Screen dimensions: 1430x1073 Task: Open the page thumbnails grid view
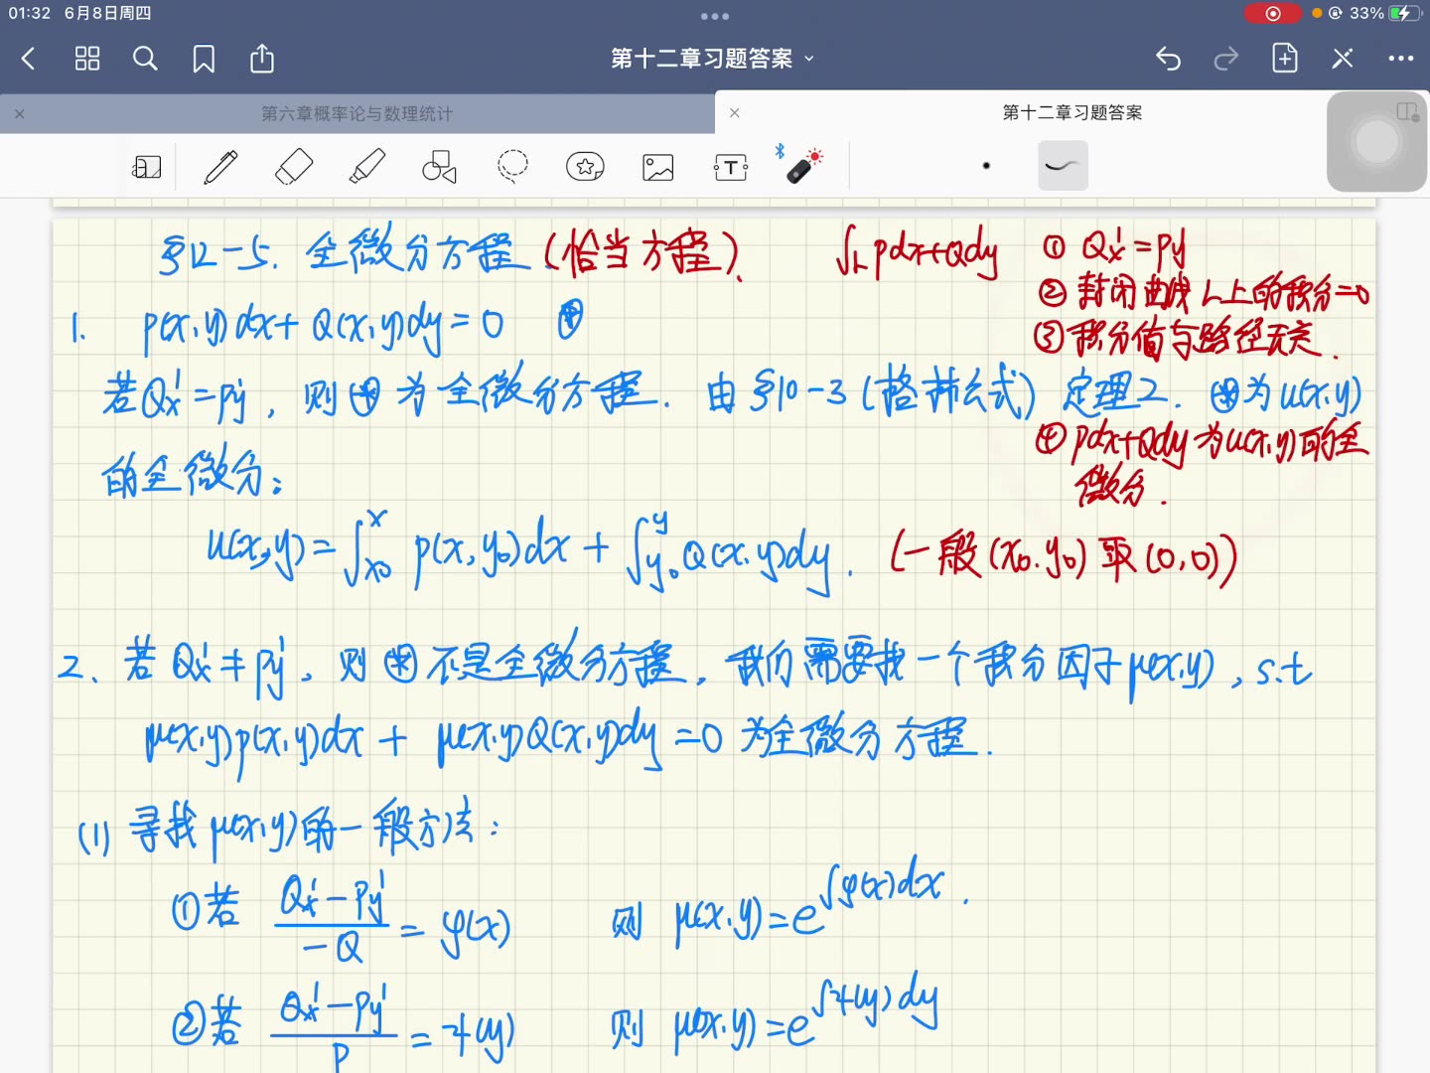tap(87, 59)
